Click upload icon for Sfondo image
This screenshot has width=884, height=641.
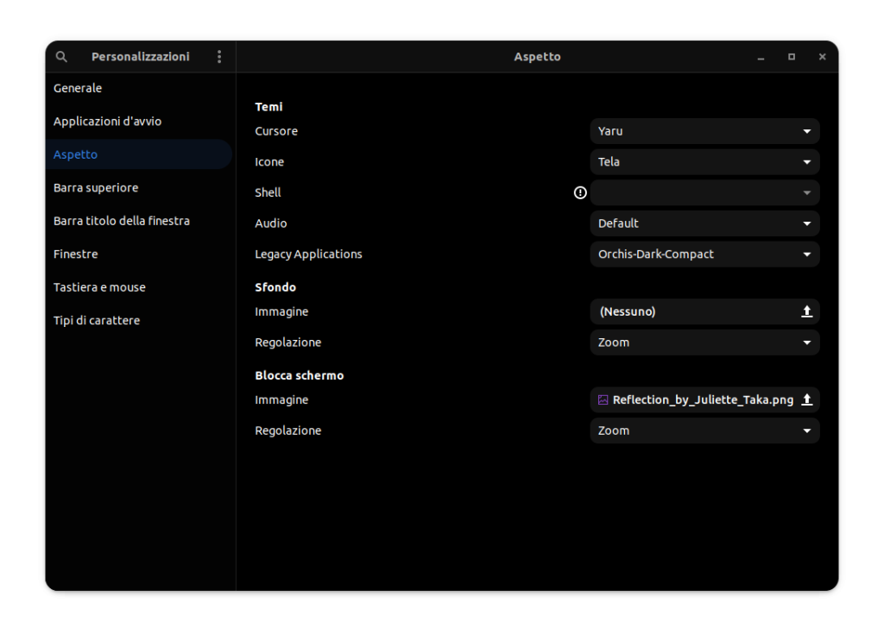(x=807, y=311)
